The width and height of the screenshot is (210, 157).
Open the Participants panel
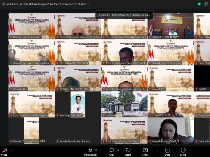[x=90, y=152]
